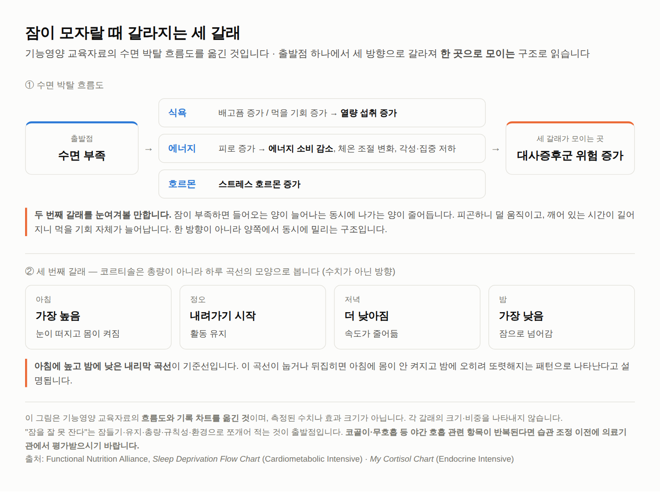
Task: Click the "가장 낮음" heading in 밤 card
Action: [x=521, y=316]
